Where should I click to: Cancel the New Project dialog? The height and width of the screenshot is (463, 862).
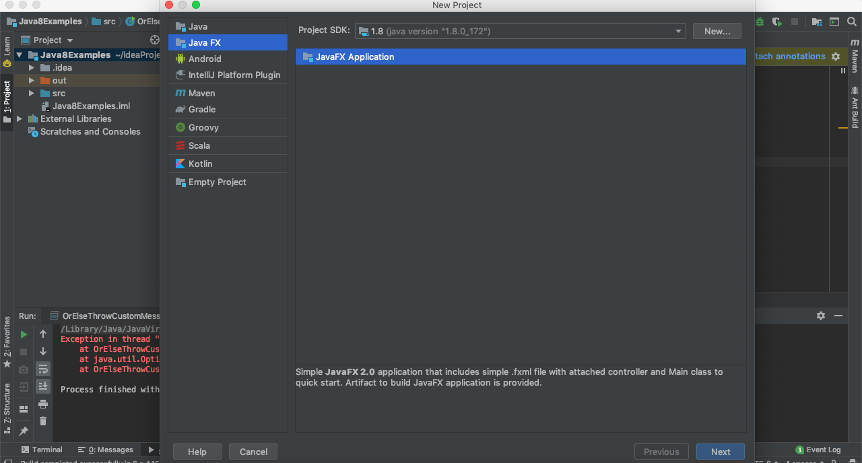[253, 452]
